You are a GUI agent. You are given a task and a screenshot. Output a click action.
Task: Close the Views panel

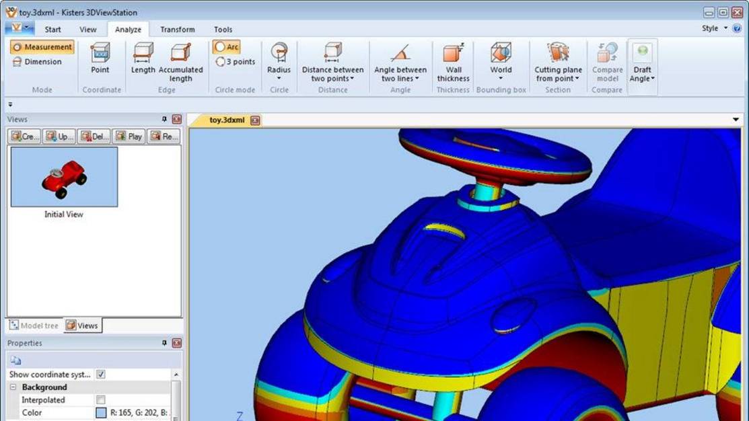click(x=177, y=119)
